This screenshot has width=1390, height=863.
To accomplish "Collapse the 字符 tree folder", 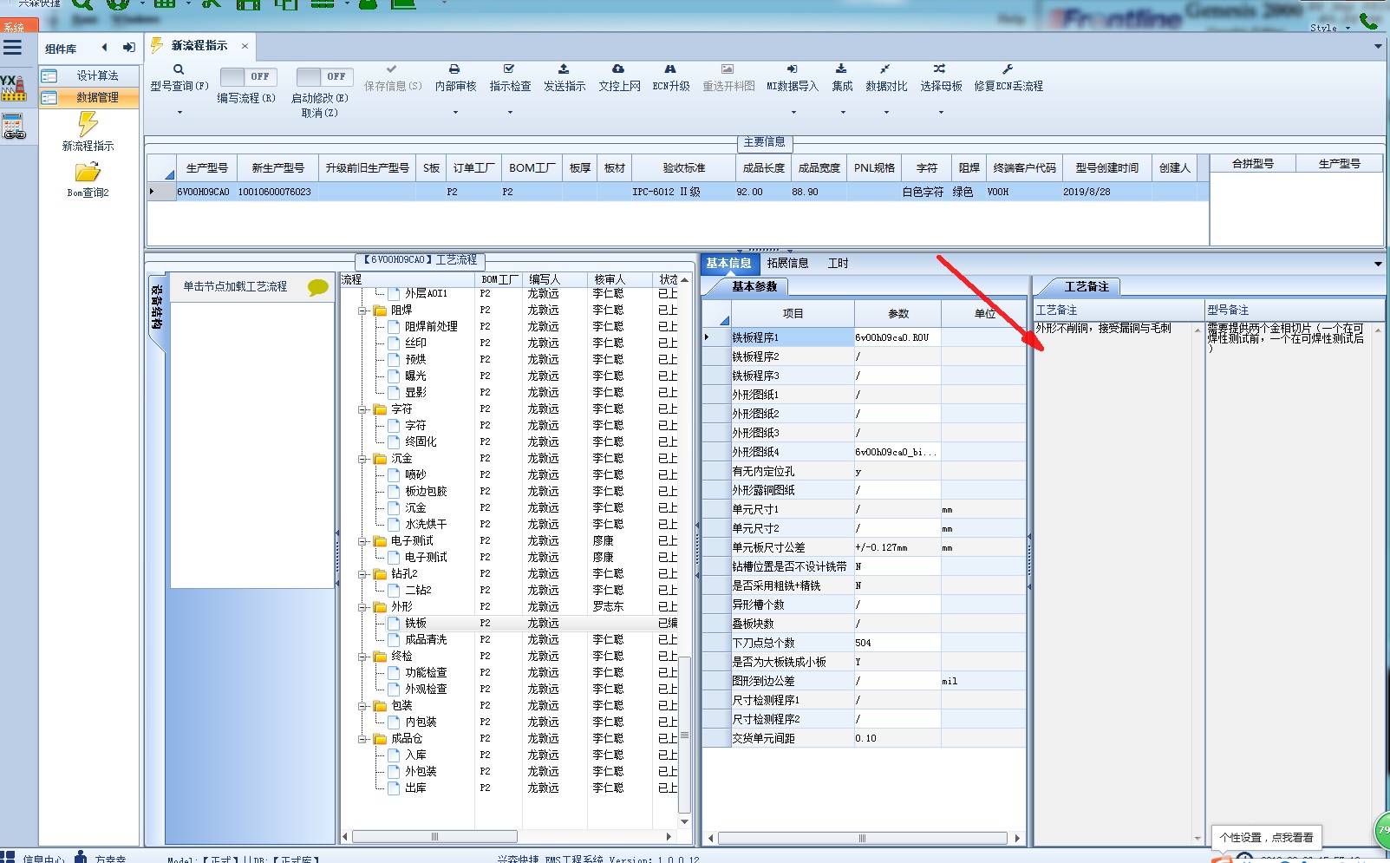I will point(363,409).
